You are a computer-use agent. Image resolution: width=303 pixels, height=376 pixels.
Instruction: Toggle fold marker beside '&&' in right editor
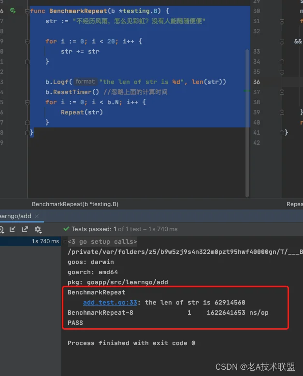point(282,42)
